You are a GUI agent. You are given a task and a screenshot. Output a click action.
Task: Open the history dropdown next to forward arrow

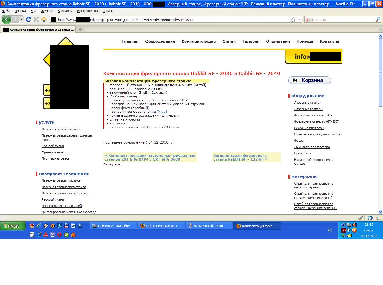point(21,19)
